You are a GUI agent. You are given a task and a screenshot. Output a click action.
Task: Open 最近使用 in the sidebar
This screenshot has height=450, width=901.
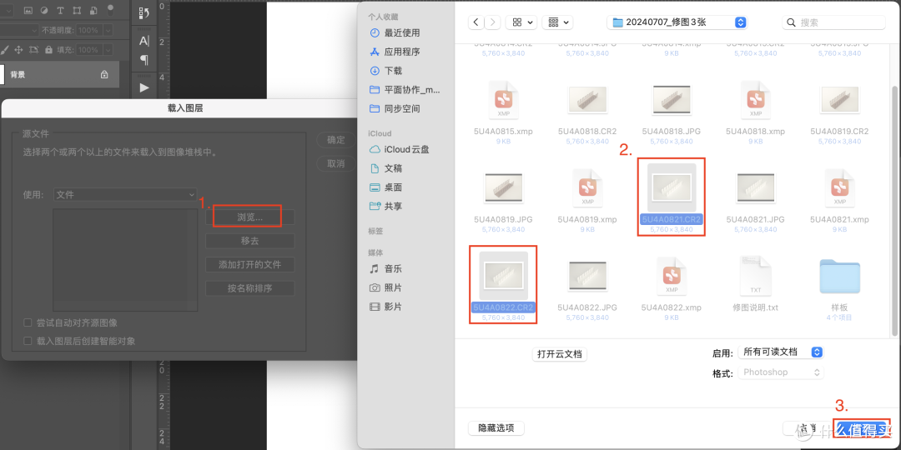coord(395,32)
